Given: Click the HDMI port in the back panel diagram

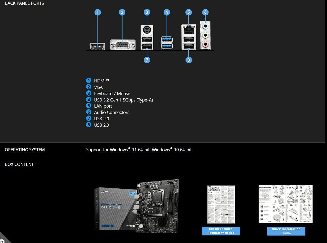Looking at the screenshot, I should point(97,46).
